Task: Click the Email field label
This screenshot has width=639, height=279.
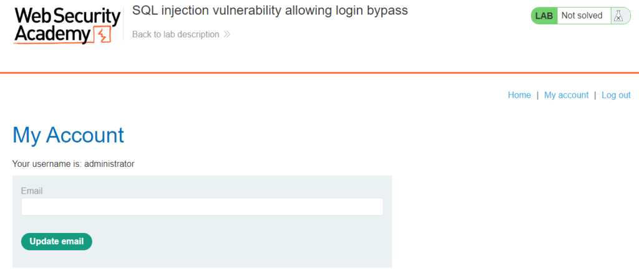Action: (32, 191)
